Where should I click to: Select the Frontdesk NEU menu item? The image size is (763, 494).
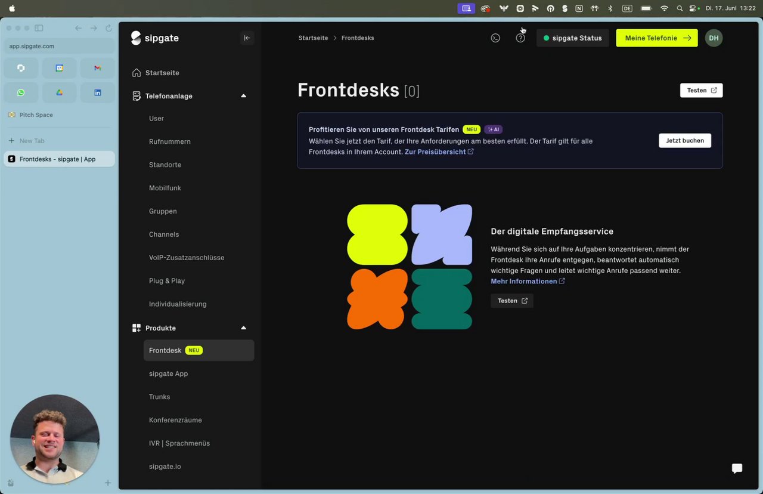198,350
